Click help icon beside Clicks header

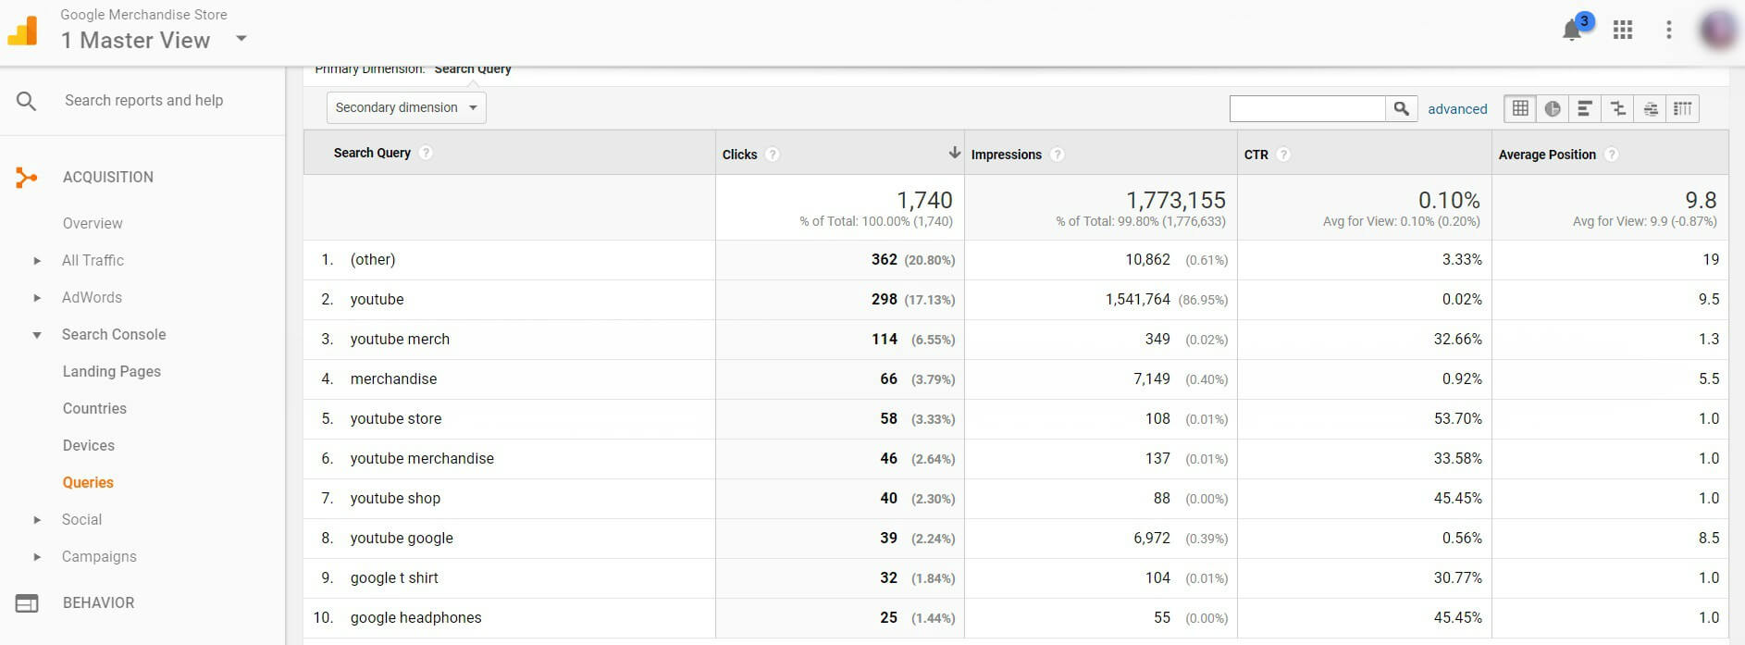click(x=773, y=155)
